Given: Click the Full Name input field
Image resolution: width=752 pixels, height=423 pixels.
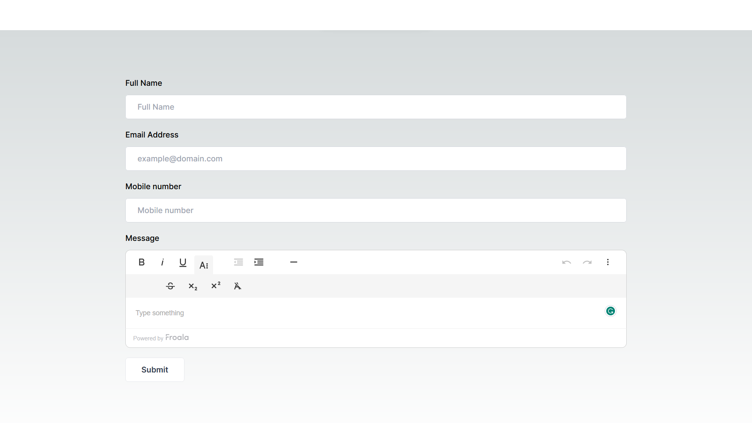Looking at the screenshot, I should tap(376, 107).
